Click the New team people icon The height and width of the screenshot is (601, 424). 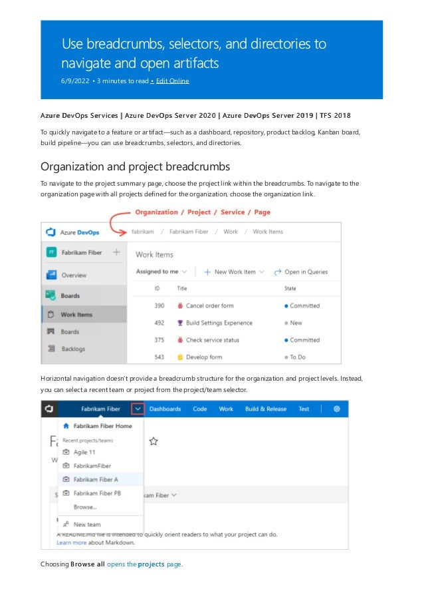66,524
